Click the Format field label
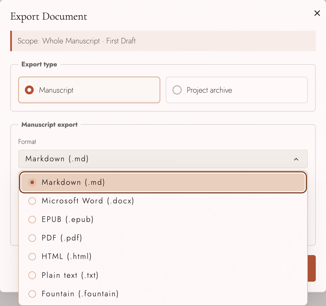The width and height of the screenshot is (326, 306). (x=27, y=142)
